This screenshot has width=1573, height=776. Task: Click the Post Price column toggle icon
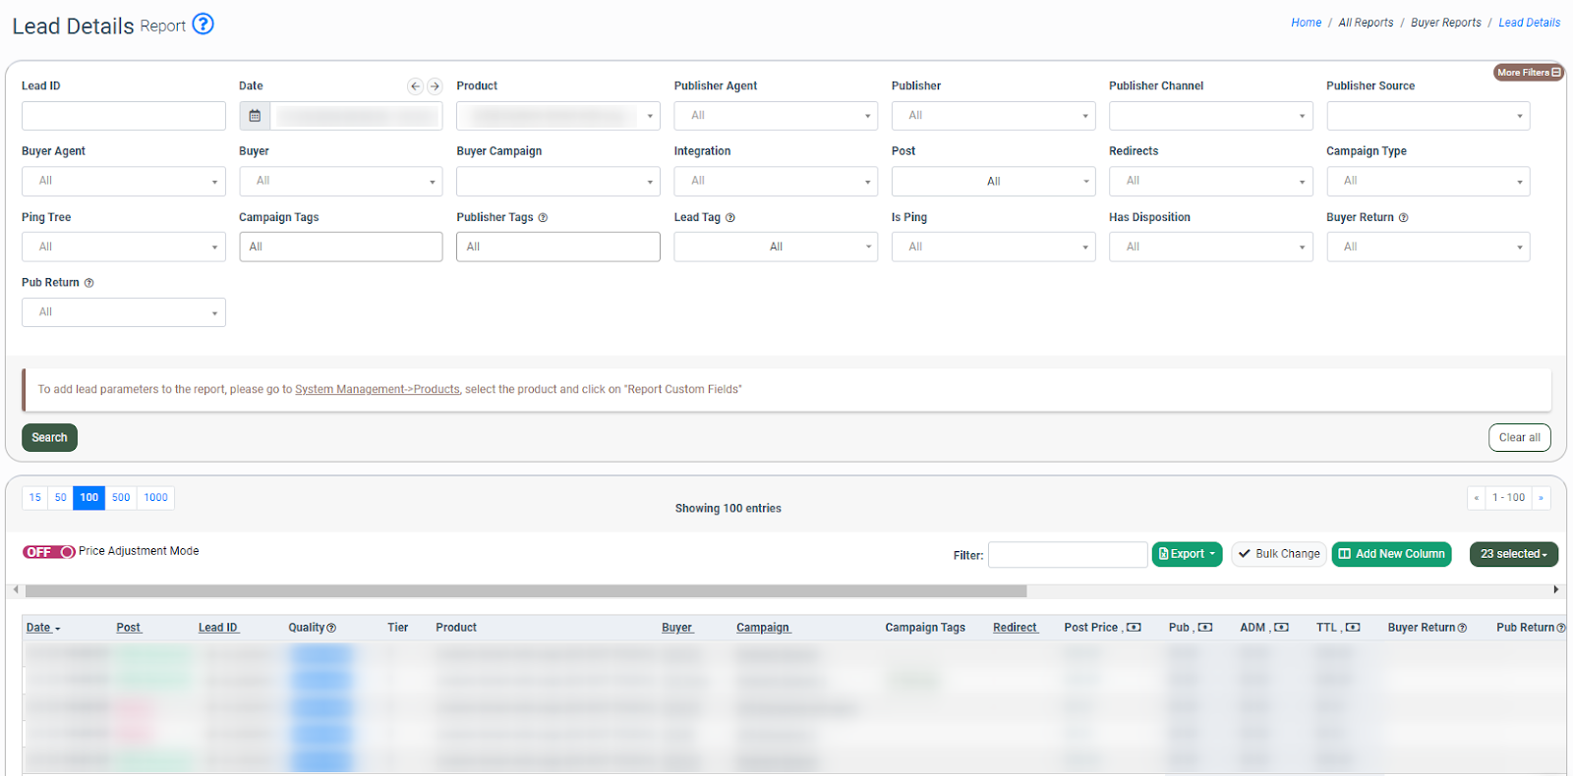pos(1134,628)
